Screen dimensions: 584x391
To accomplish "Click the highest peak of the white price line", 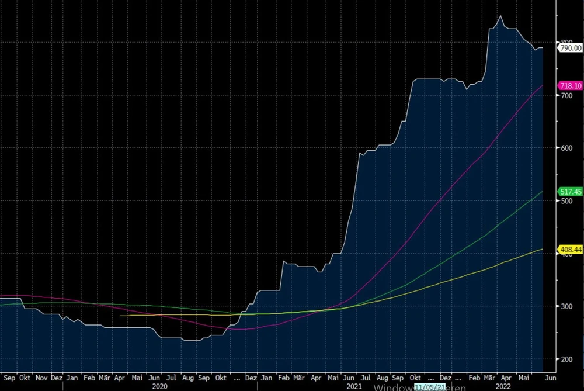I will (x=500, y=16).
